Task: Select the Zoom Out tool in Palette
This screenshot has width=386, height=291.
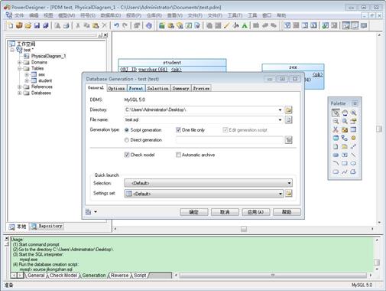Action: pos(336,121)
